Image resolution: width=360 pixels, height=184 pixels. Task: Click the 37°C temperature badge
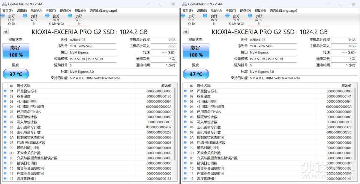(x=16, y=74)
